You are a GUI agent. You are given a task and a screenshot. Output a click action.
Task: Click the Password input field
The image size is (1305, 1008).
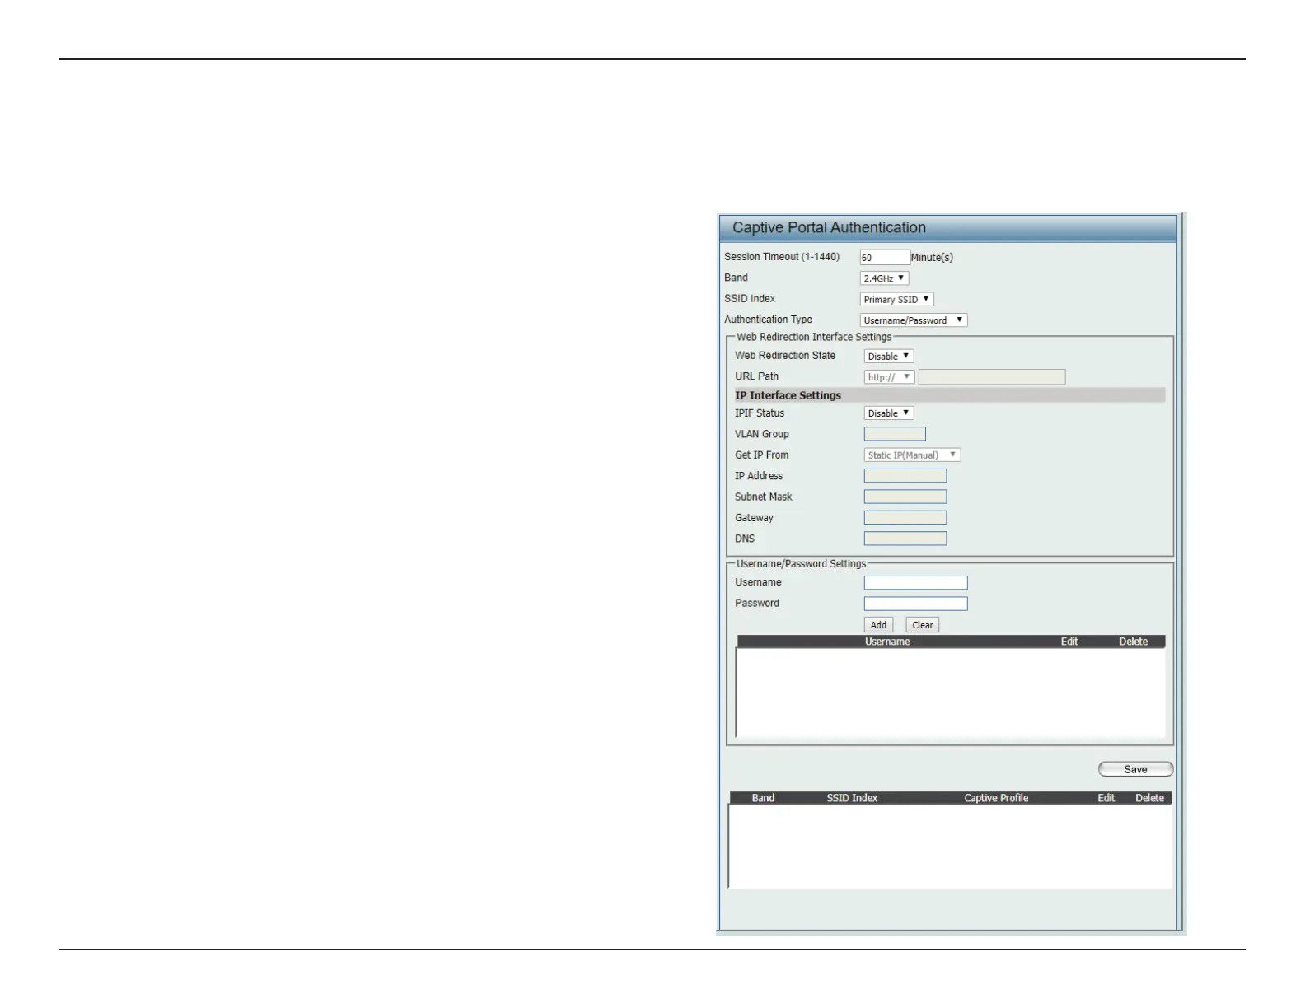pos(915,604)
